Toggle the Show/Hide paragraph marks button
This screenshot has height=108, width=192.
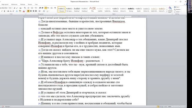tap(55, 8)
